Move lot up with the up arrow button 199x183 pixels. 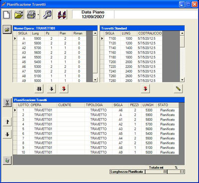coord(7,122)
